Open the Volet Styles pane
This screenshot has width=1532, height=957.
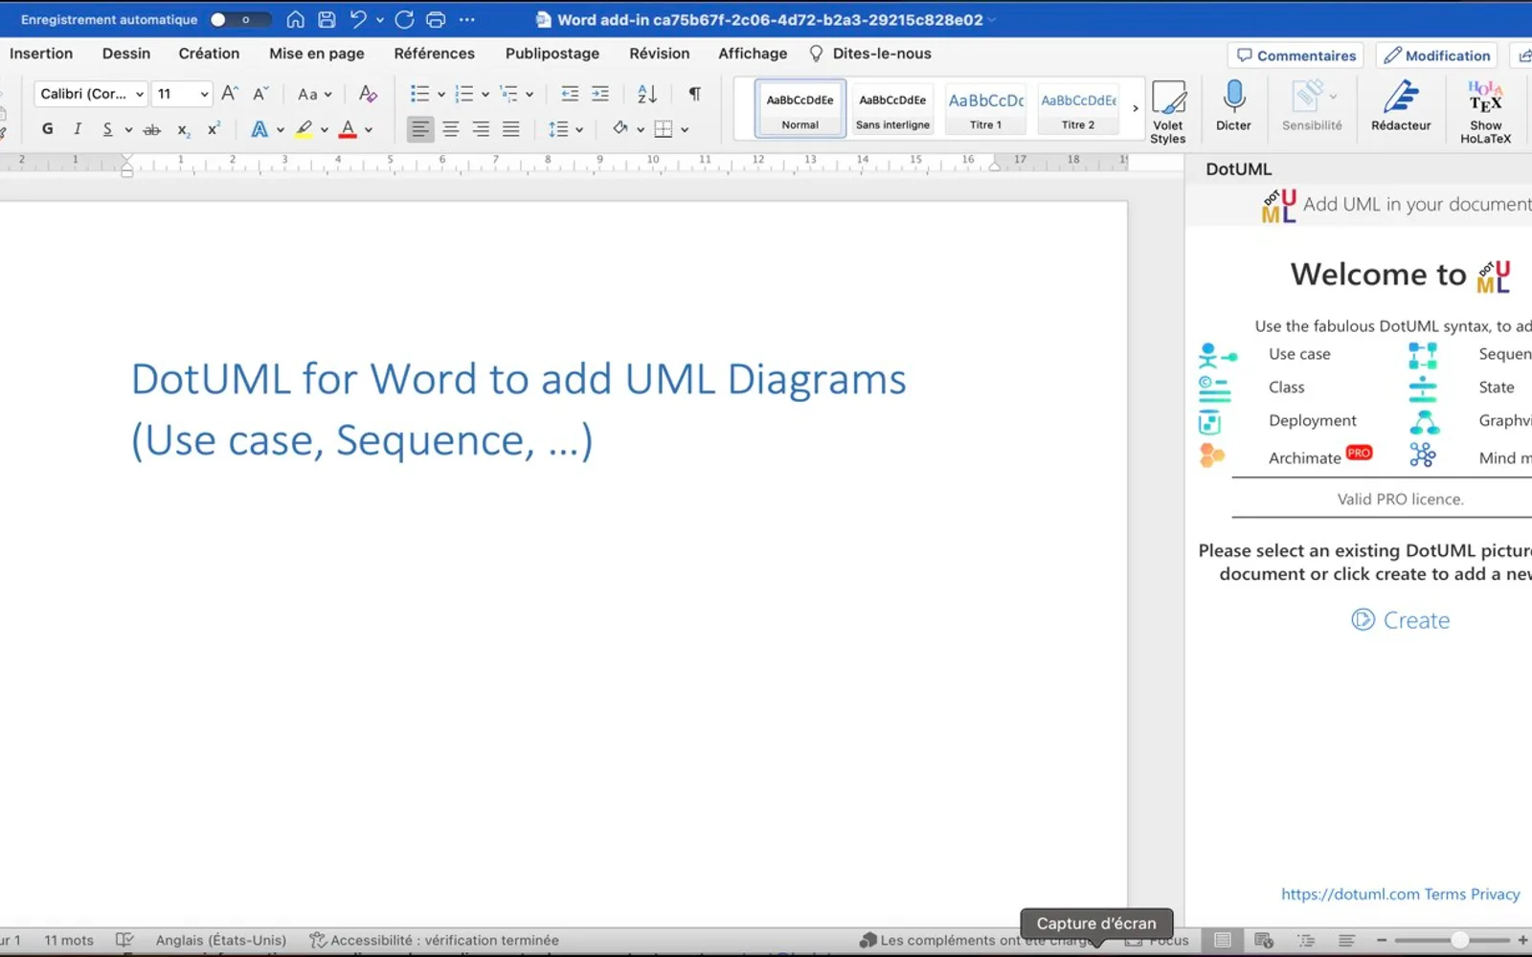tap(1167, 111)
